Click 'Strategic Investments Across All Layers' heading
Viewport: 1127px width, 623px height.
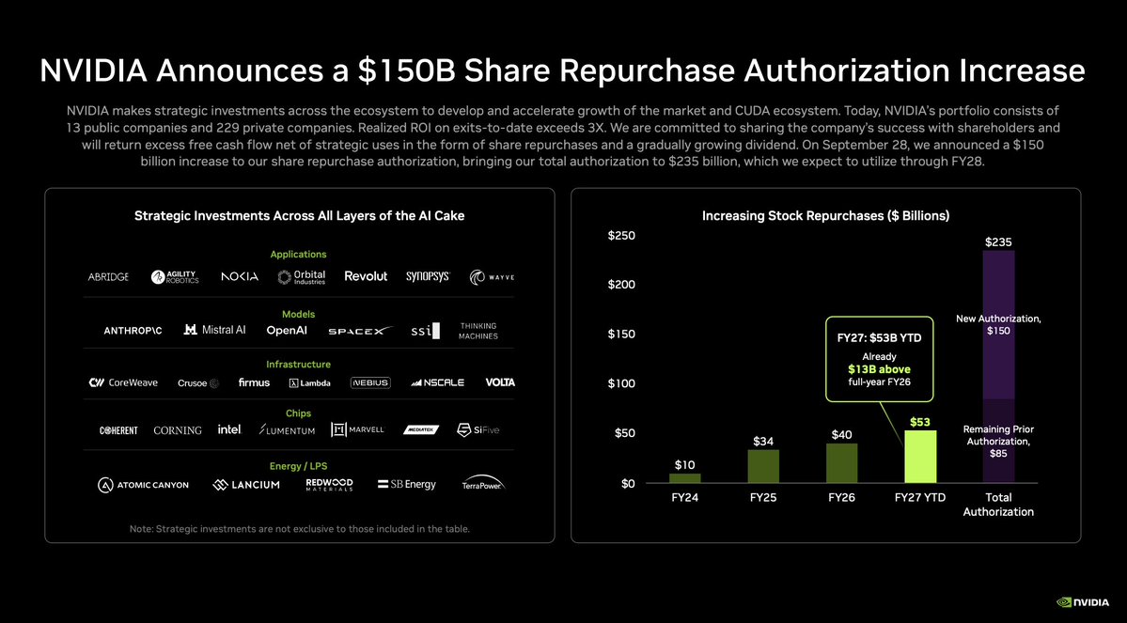(299, 215)
